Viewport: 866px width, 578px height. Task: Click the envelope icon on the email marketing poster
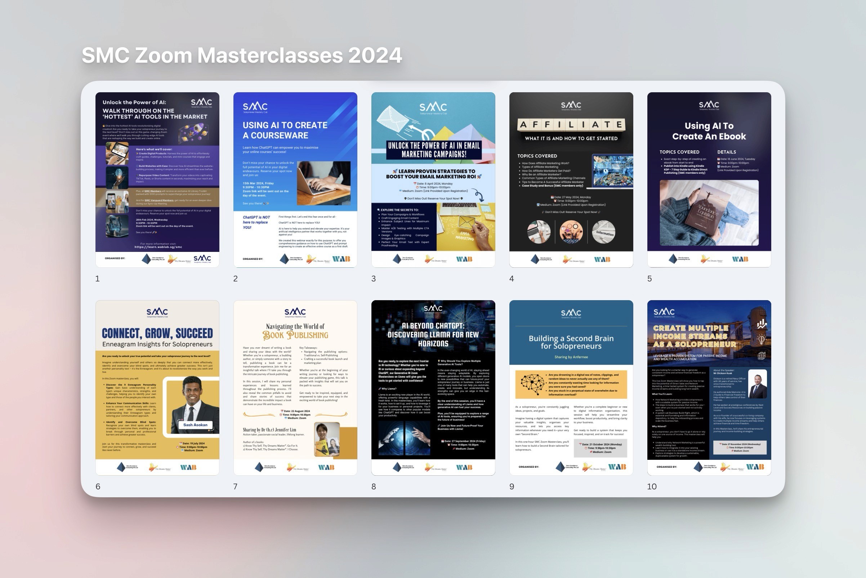coord(394,119)
